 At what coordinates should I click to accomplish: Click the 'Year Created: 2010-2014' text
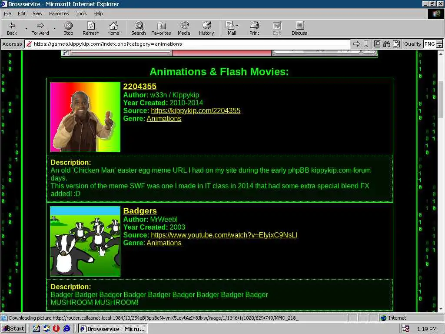point(163,103)
